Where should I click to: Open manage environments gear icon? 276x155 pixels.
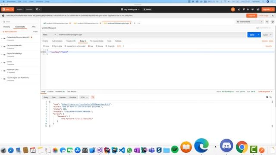tap(273, 22)
